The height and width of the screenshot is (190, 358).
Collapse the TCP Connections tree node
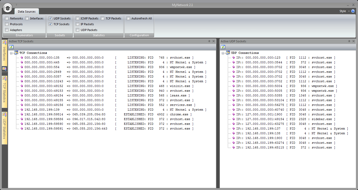pos(11,53)
